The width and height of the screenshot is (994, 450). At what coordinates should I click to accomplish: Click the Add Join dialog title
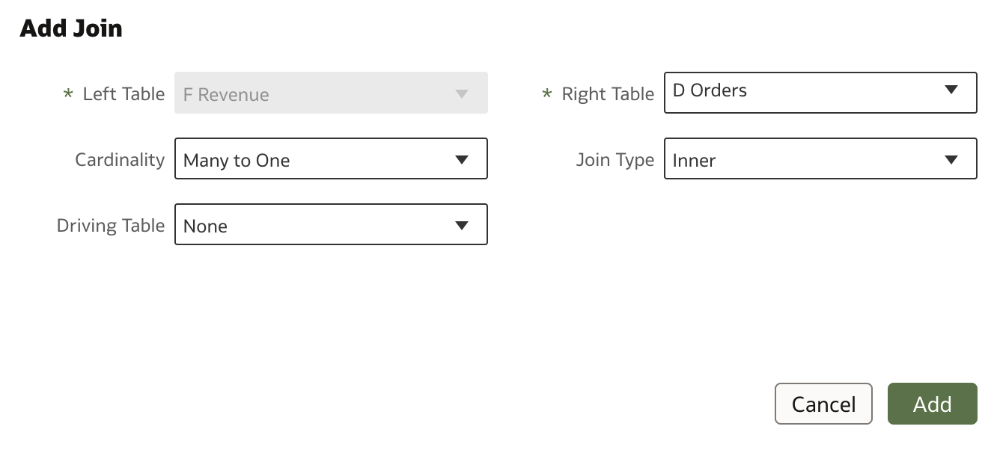pos(71,28)
